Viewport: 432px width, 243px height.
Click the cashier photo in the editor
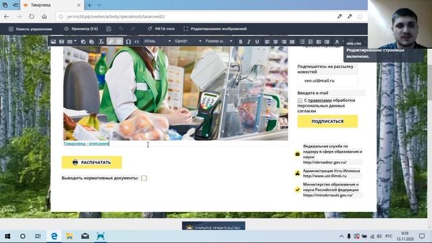point(175,93)
